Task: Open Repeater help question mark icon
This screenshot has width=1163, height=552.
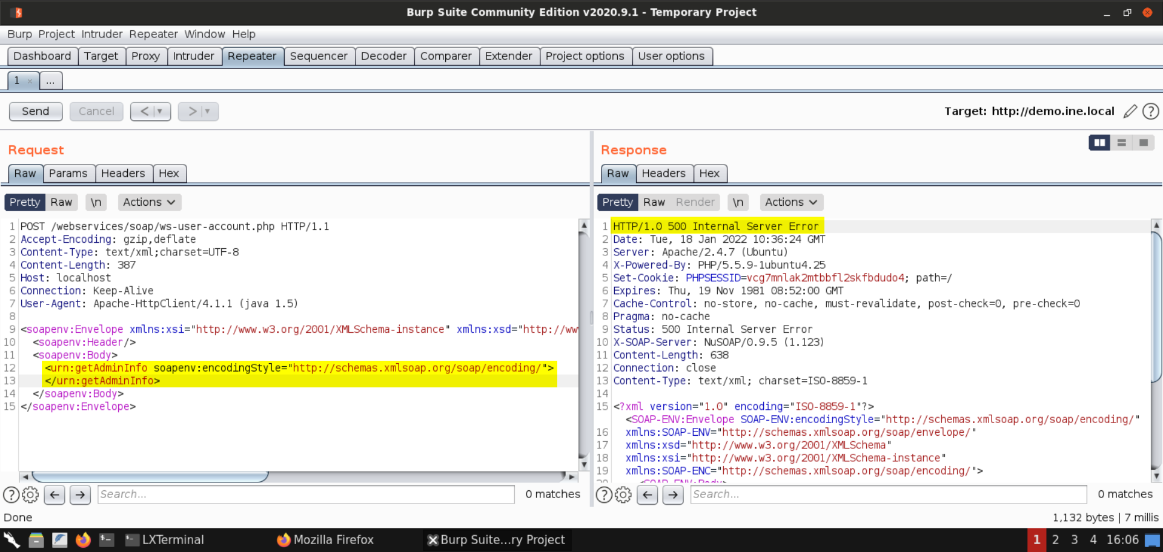Action: [x=1150, y=111]
